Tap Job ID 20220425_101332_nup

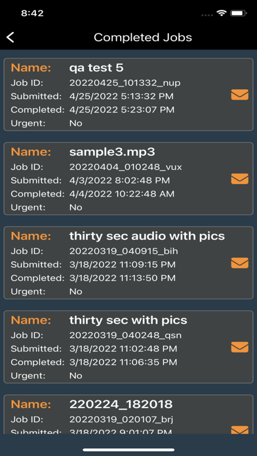(125, 83)
